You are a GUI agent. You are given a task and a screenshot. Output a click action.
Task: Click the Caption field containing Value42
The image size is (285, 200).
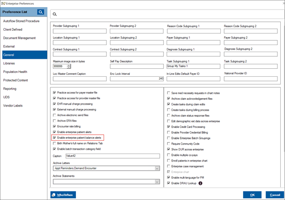(x=113, y=156)
